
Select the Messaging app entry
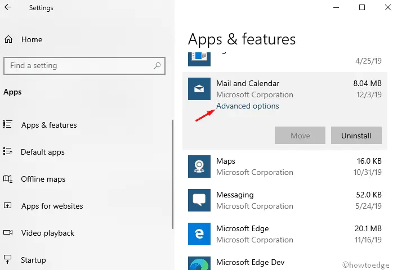285,200
